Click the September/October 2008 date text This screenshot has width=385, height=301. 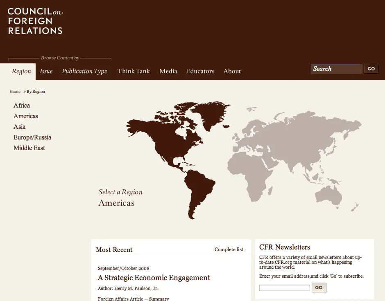click(124, 268)
